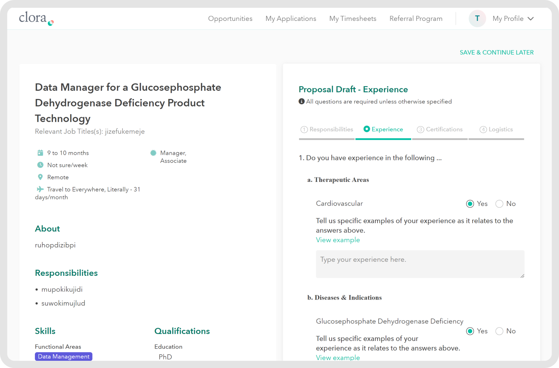
Task: Click the Experience step indicator circle
Action: click(x=367, y=129)
